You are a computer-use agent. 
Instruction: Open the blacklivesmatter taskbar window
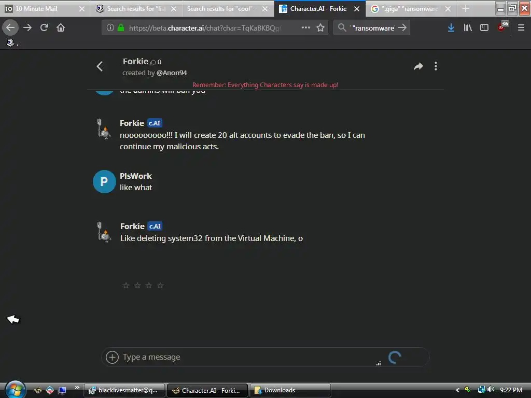[x=124, y=390]
